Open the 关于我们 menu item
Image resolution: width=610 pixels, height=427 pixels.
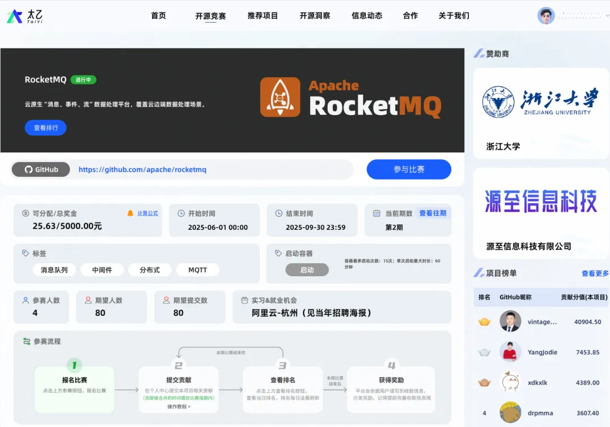[x=454, y=16]
